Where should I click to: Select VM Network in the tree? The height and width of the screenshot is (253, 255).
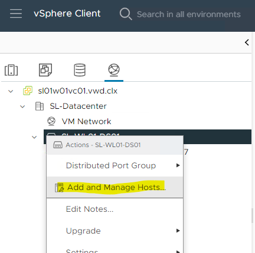pyautogui.click(x=86, y=121)
